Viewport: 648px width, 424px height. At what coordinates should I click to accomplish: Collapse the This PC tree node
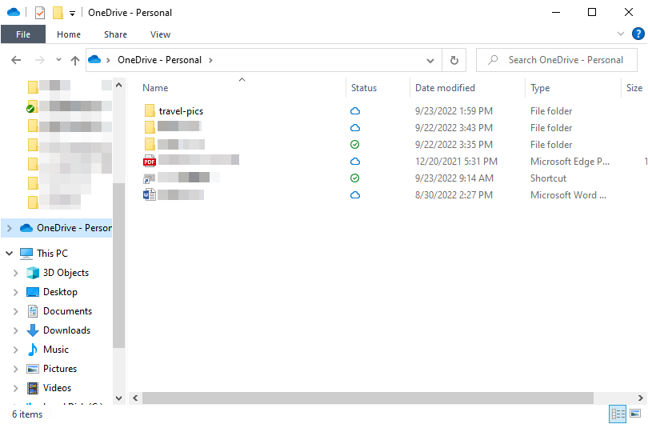pyautogui.click(x=10, y=254)
